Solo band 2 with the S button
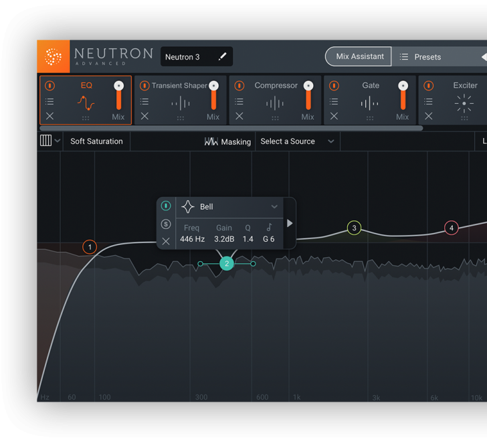 [x=166, y=224]
